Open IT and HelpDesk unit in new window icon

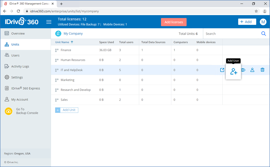coord(222,70)
